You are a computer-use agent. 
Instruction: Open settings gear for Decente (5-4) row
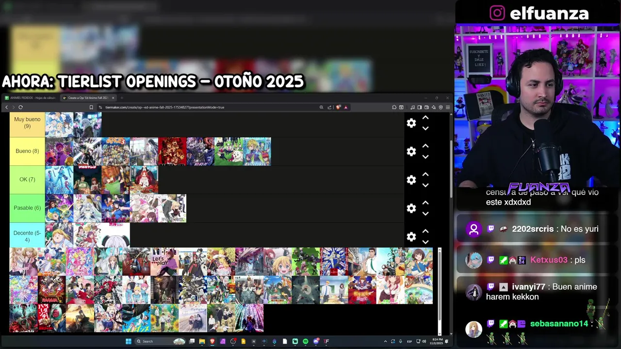411,237
